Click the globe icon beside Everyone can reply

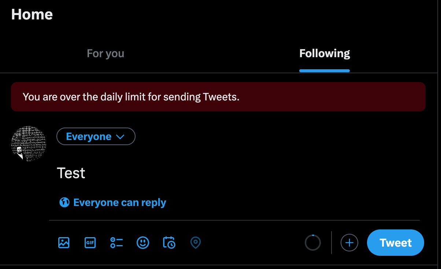tap(64, 202)
